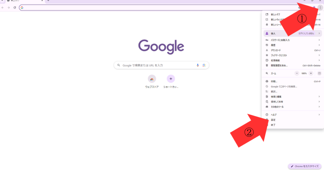Click the 100% zoom value

[x=304, y=73]
